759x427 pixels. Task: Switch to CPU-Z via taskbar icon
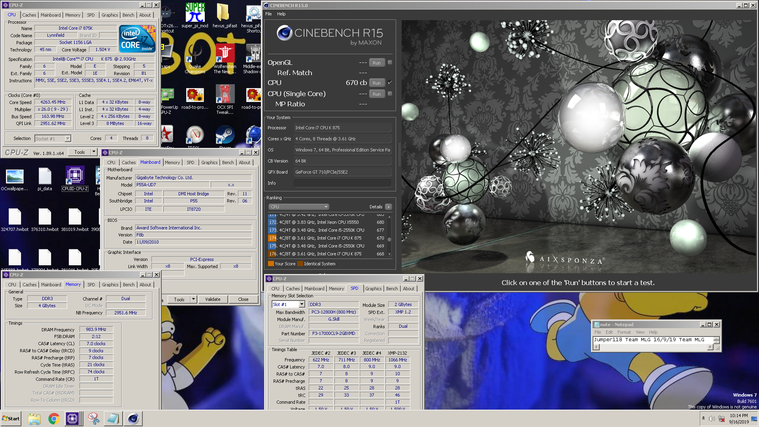[73, 419]
